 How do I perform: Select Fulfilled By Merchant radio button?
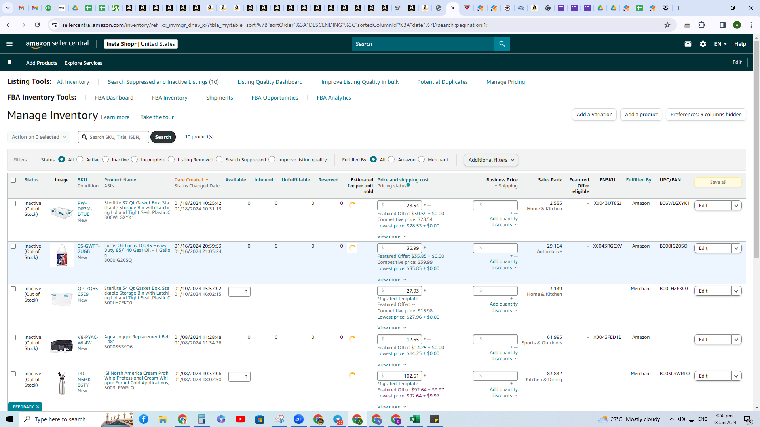[422, 159]
